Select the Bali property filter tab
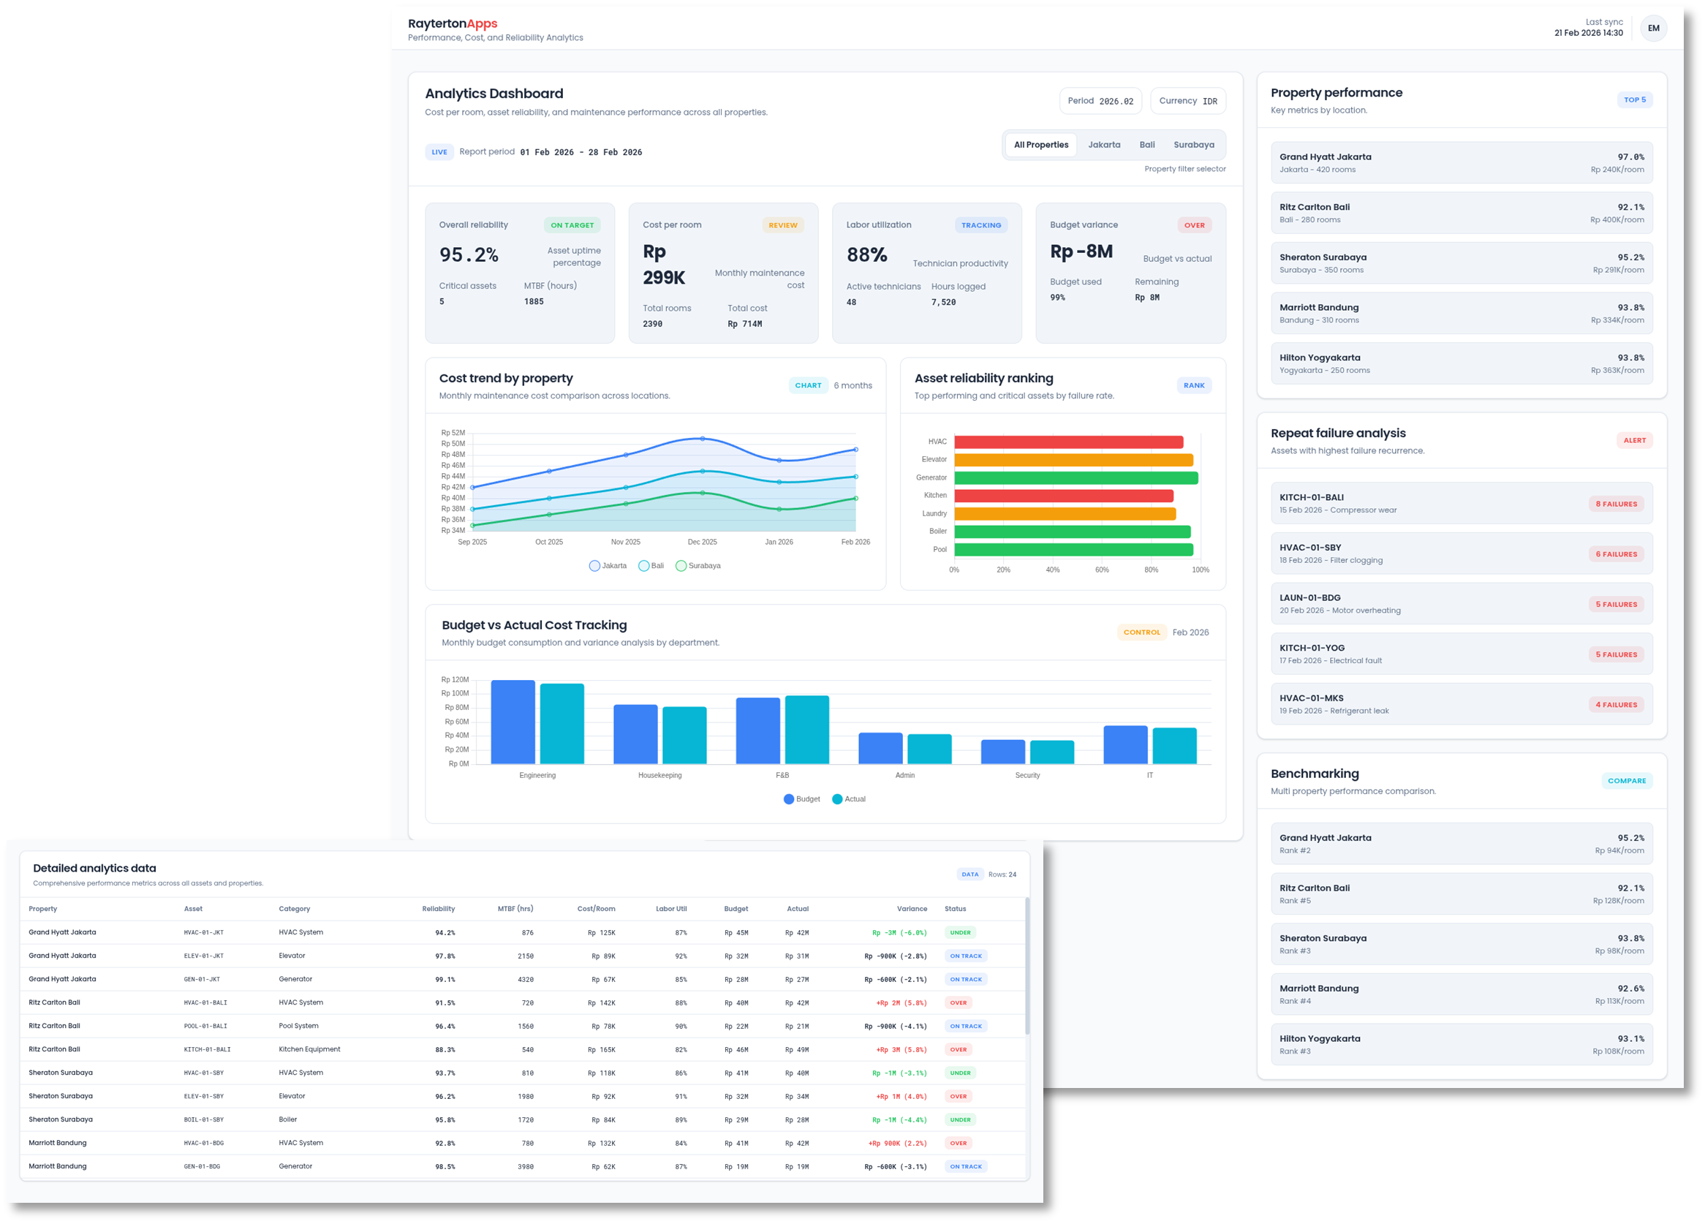Screen dimensions: 1705x1224 [1147, 144]
